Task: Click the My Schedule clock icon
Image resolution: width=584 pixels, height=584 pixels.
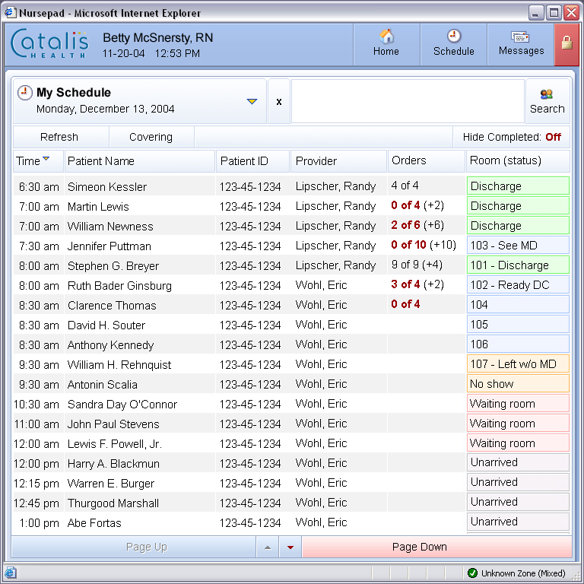Action: pyautogui.click(x=24, y=92)
